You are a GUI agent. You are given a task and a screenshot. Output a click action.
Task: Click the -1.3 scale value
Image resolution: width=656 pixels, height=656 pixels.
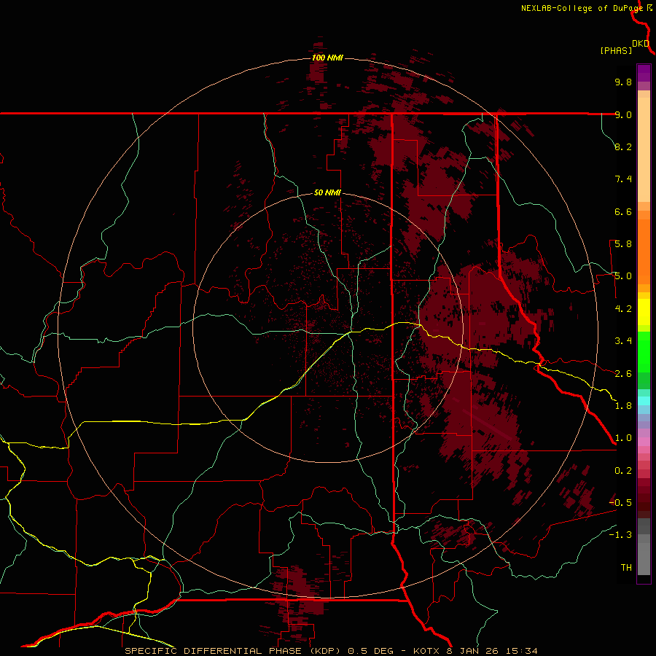(620, 535)
